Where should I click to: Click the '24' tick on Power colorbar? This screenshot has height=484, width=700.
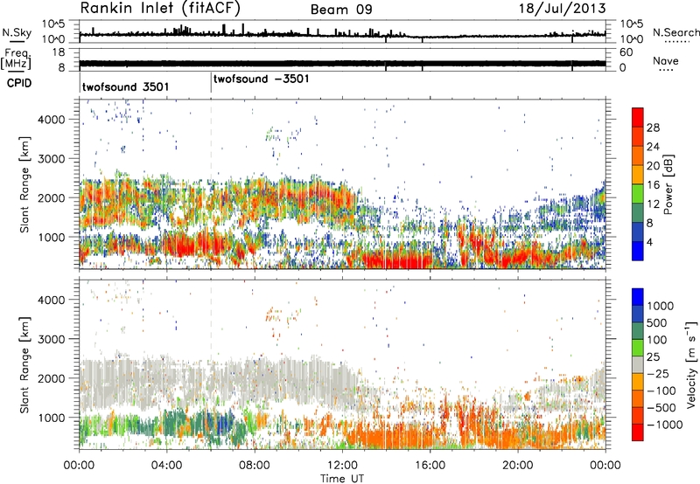pyautogui.click(x=653, y=147)
